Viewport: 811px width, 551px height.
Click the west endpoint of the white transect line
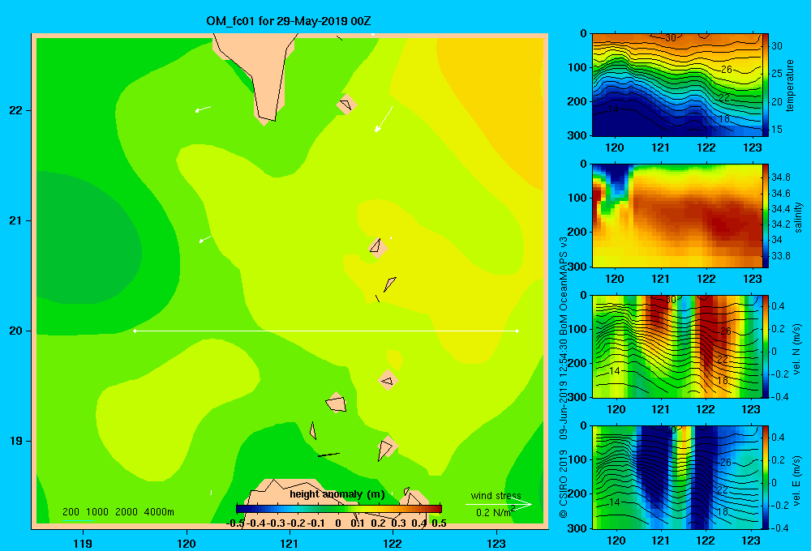pyautogui.click(x=135, y=331)
